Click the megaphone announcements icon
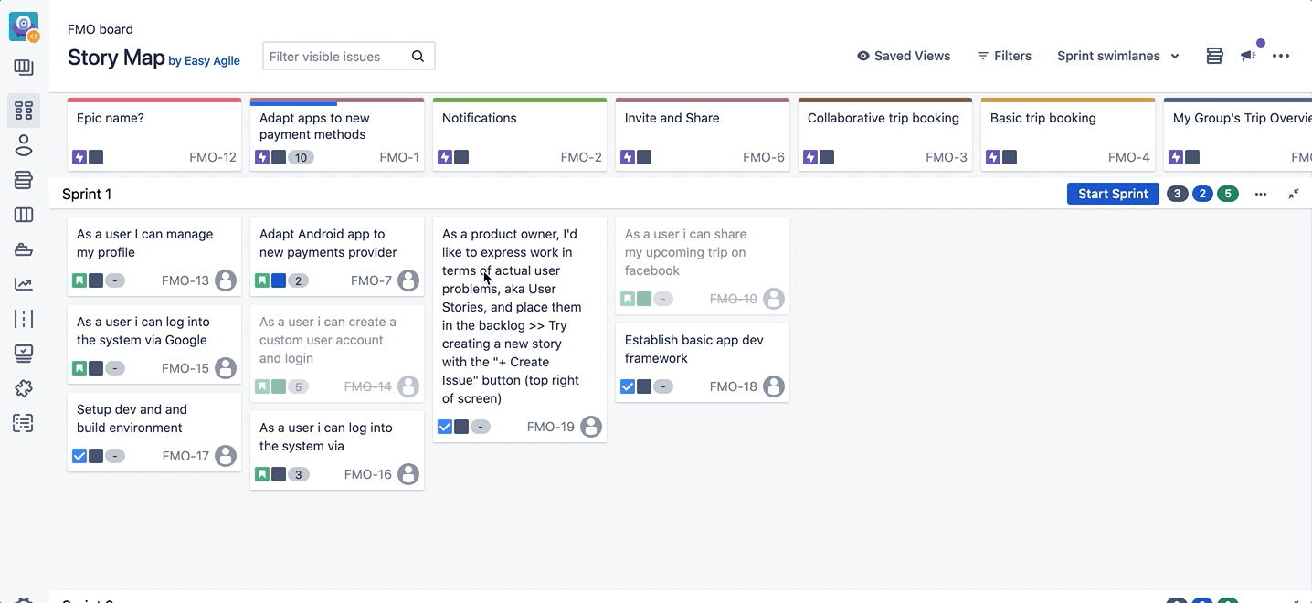 pos(1248,57)
